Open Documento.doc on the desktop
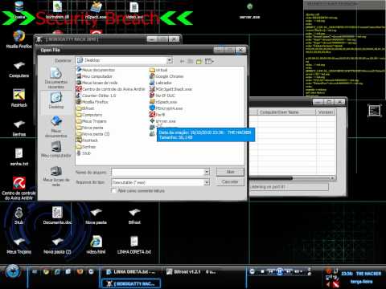Image resolution: width=386 pixels, height=289 pixels. 57,215
